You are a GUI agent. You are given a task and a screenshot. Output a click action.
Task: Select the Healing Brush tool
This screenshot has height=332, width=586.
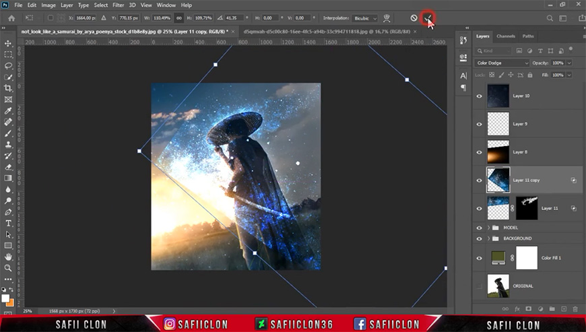click(8, 122)
